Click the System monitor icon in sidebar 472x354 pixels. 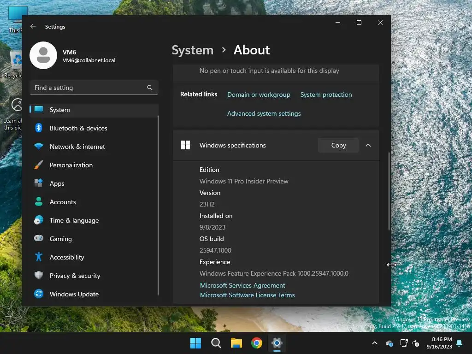point(39,109)
